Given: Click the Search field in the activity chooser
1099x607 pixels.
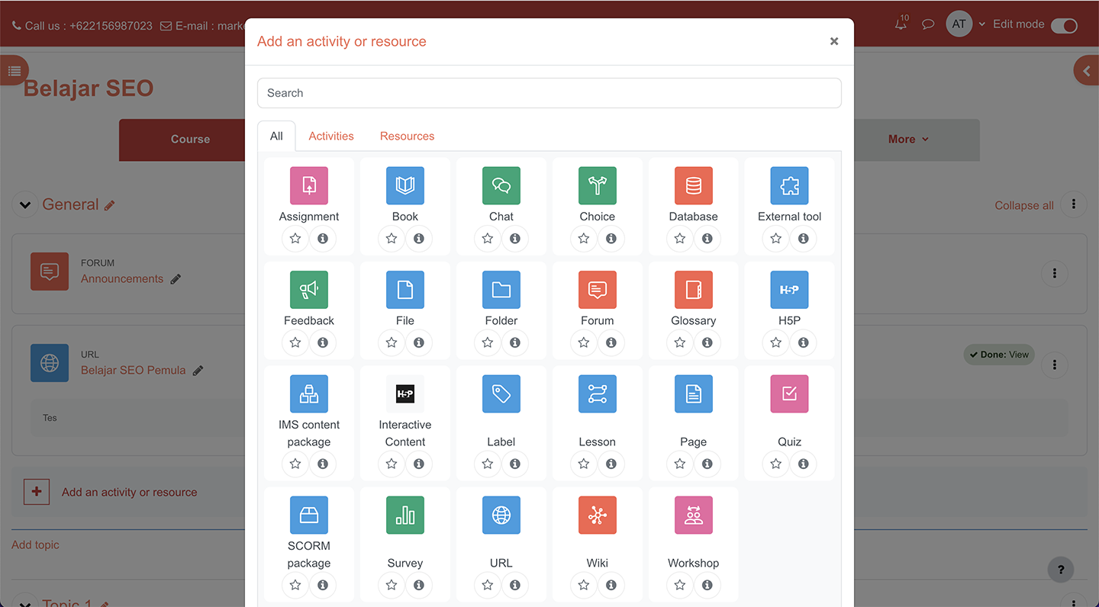Looking at the screenshot, I should [549, 93].
